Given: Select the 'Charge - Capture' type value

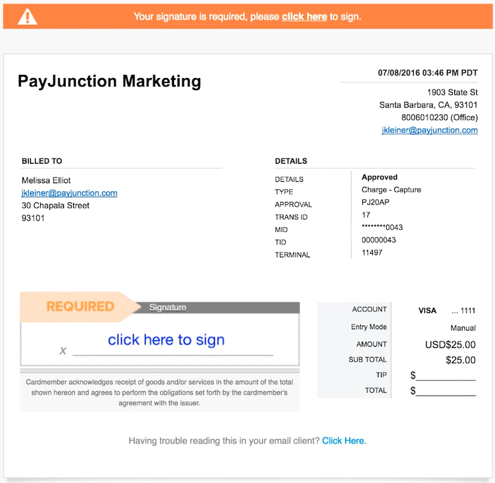Looking at the screenshot, I should 391,189.
